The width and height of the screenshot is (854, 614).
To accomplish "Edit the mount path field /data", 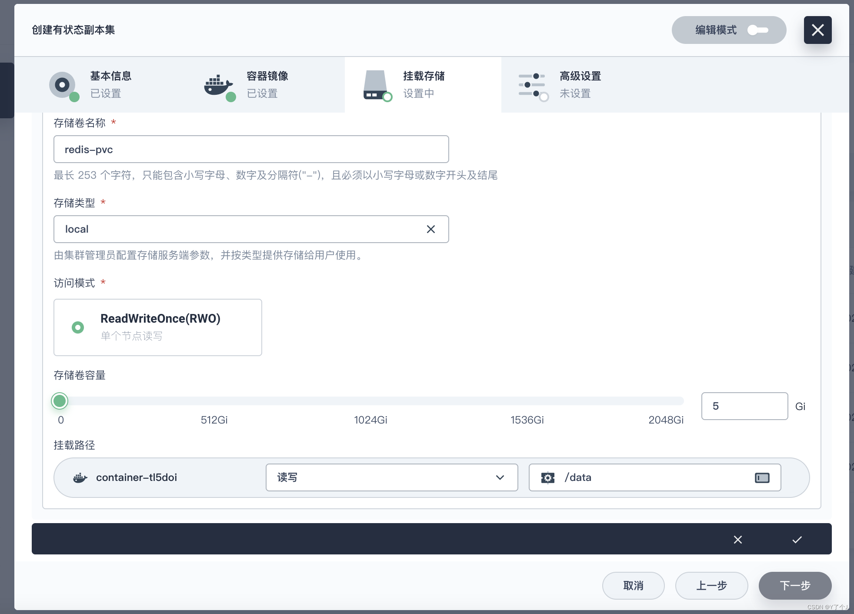I will pos(654,477).
